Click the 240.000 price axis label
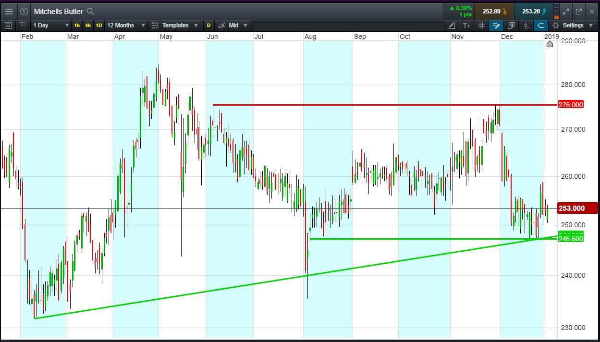 click(572, 275)
